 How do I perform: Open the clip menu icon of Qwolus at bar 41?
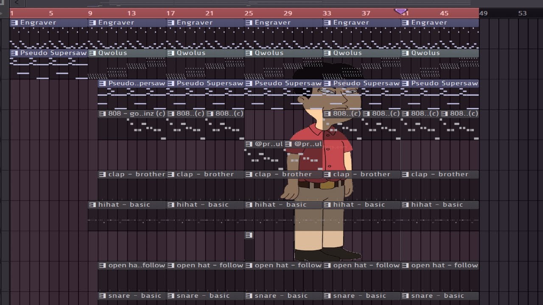(x=405, y=53)
